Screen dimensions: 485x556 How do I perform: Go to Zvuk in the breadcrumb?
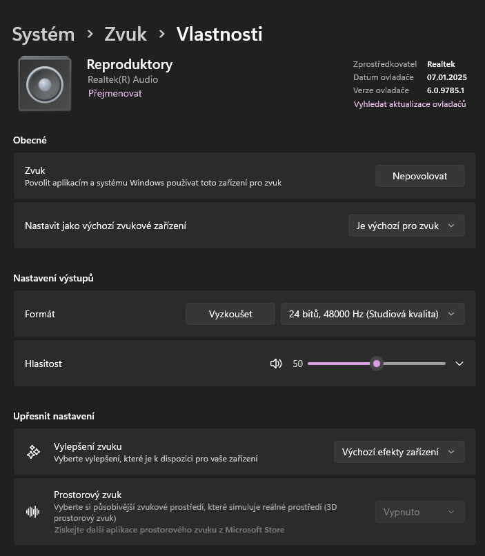pyautogui.click(x=126, y=34)
